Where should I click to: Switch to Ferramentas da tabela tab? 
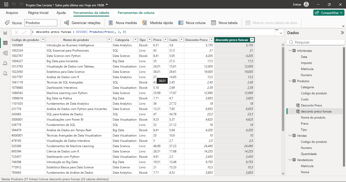[91, 13]
